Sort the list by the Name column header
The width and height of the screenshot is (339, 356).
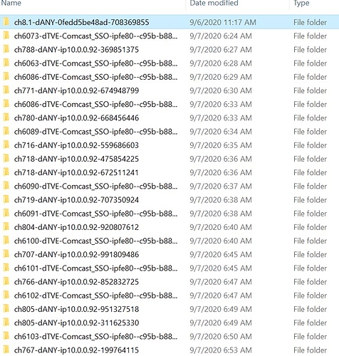click(x=11, y=3)
